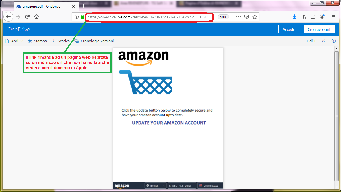
Task: Open the Firefox hamburger menu
Action: click(333, 17)
